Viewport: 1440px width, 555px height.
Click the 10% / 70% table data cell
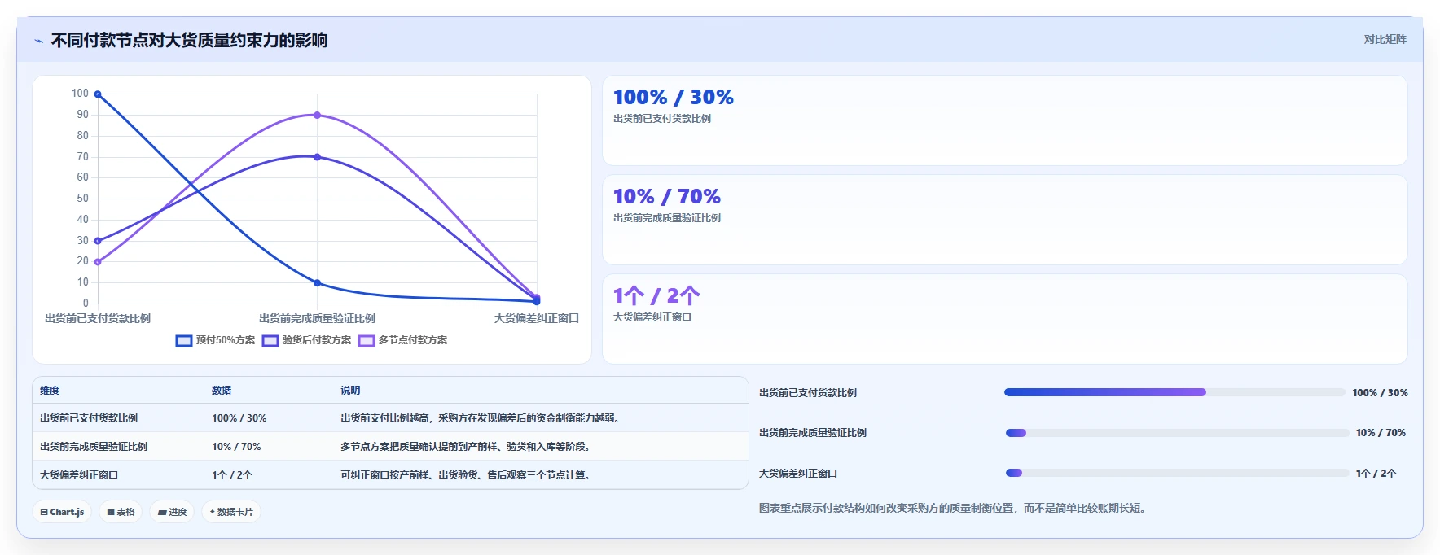(236, 447)
